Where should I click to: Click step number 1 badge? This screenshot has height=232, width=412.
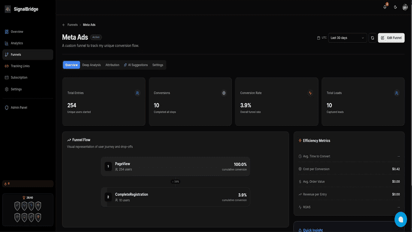pos(108,166)
